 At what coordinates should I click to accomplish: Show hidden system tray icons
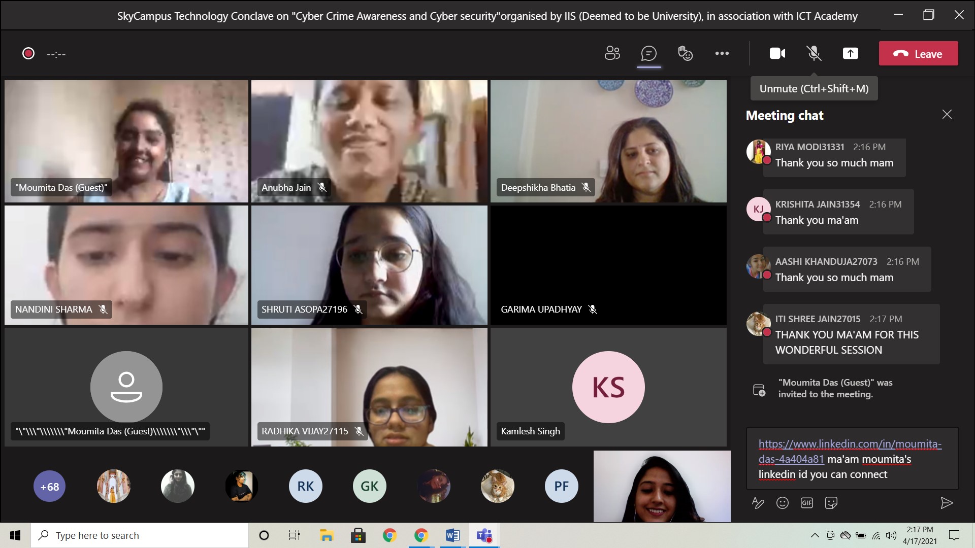815,535
